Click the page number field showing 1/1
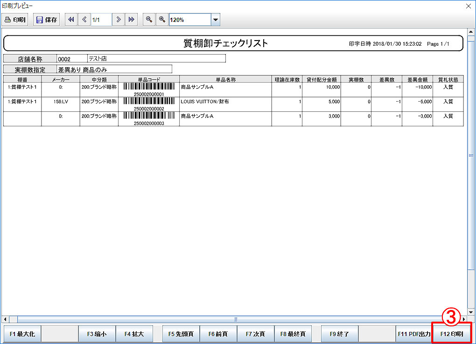The height and width of the screenshot is (344, 476). 101,20
